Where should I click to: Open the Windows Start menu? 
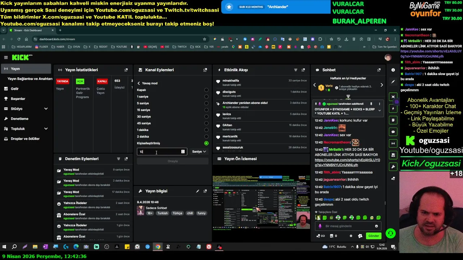click(x=4, y=247)
